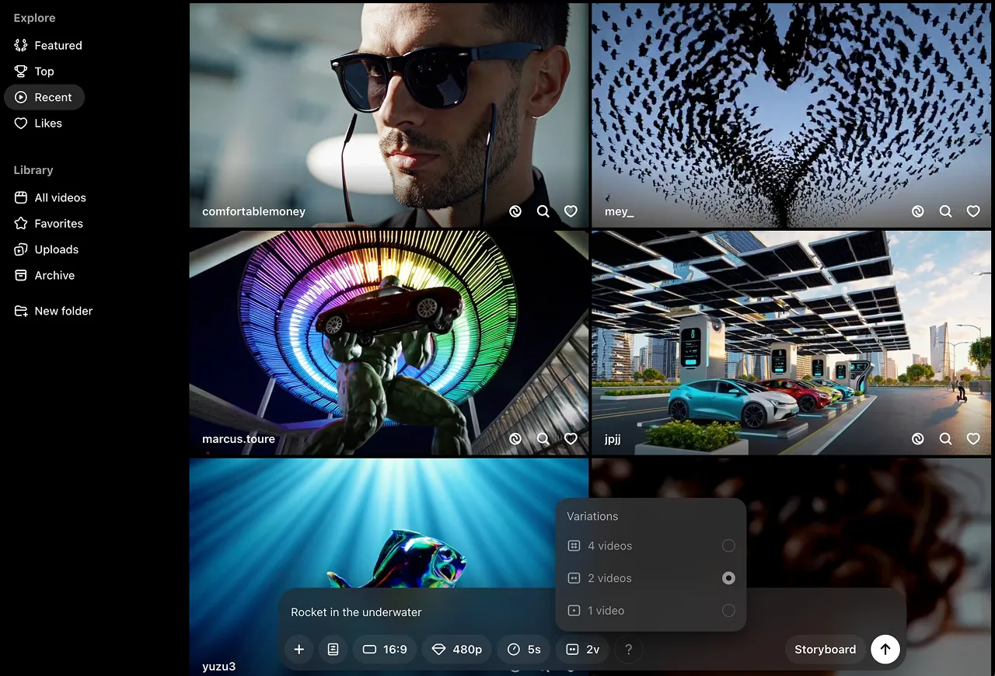Like the comfortablemoney video with the heart

coord(571,211)
